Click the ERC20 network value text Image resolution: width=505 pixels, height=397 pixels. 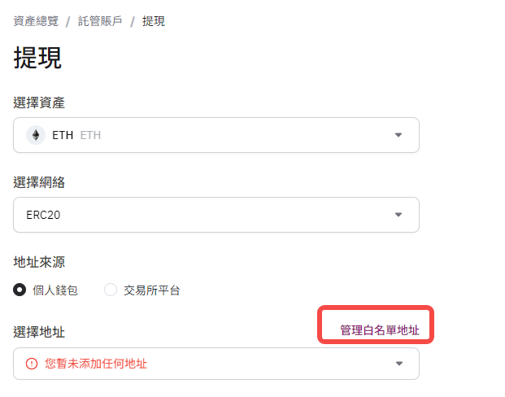[x=43, y=215]
